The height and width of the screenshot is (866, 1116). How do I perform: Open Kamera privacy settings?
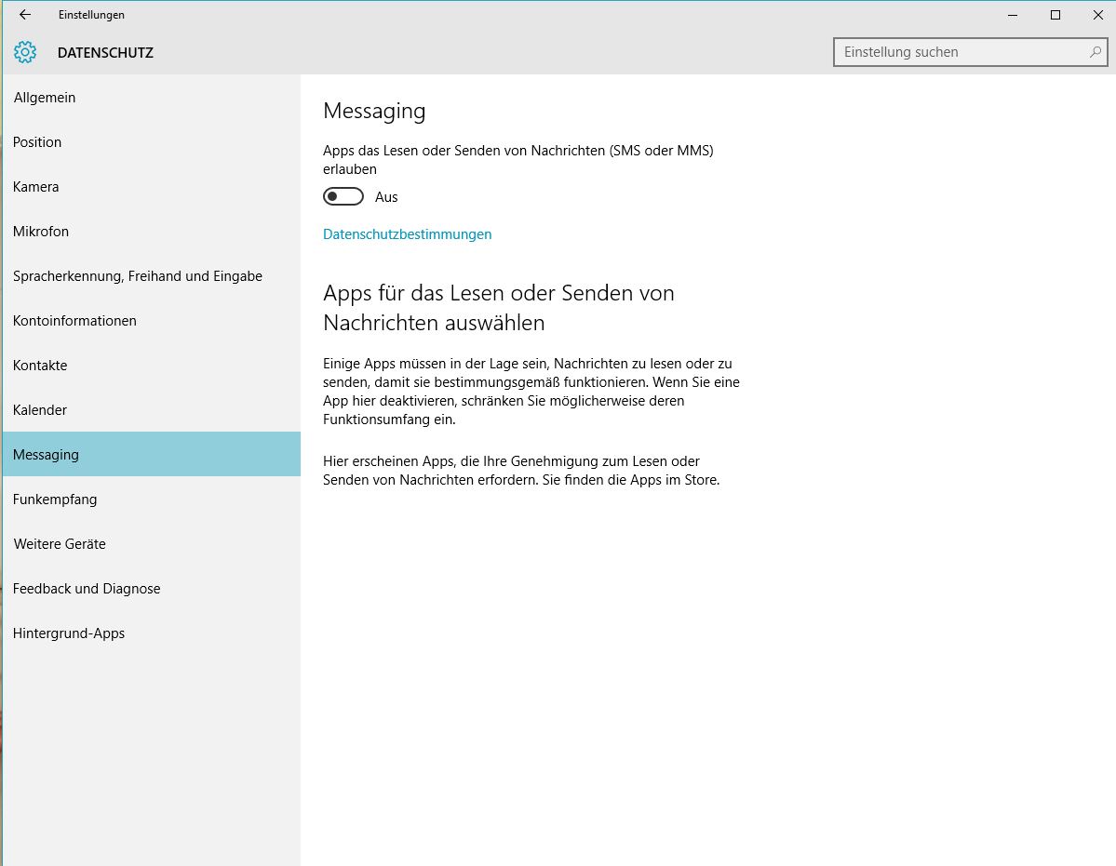point(152,187)
